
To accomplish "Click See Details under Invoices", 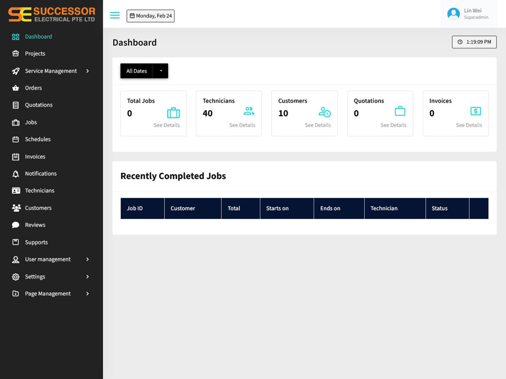I will [469, 125].
